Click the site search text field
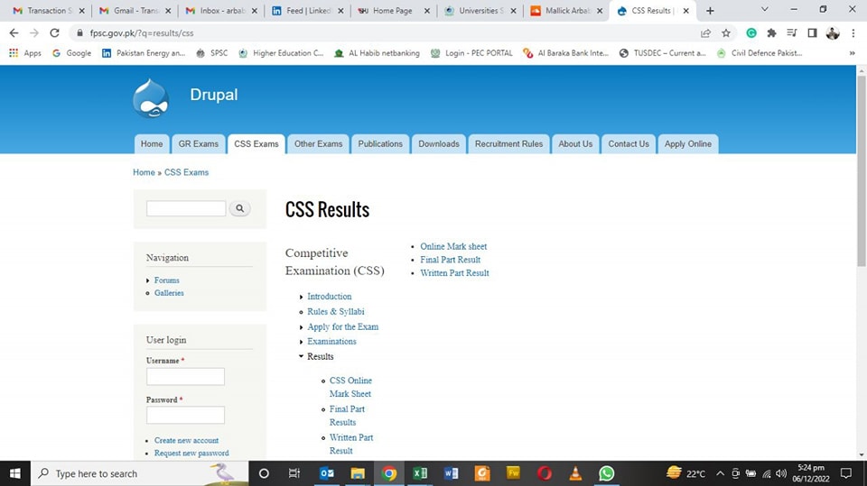This screenshot has height=486, width=867. coord(186,208)
